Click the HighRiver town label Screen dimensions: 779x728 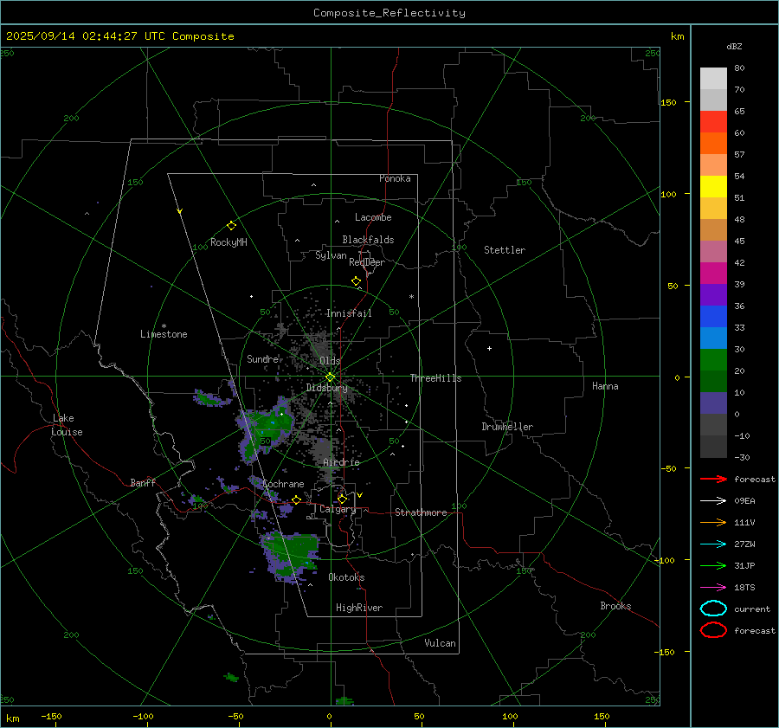(359, 608)
